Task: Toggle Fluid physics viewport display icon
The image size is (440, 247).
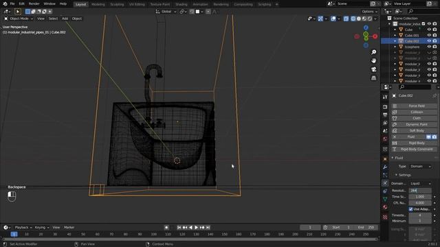Action: tap(429, 137)
